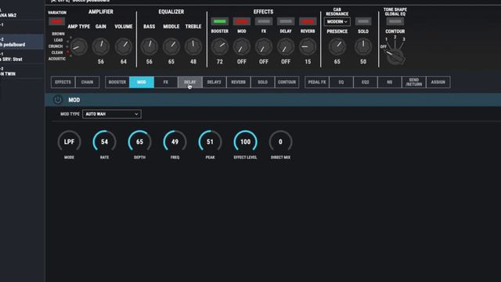Open the REVERB tab
Image resolution: width=501 pixels, height=282 pixels.
point(238,82)
